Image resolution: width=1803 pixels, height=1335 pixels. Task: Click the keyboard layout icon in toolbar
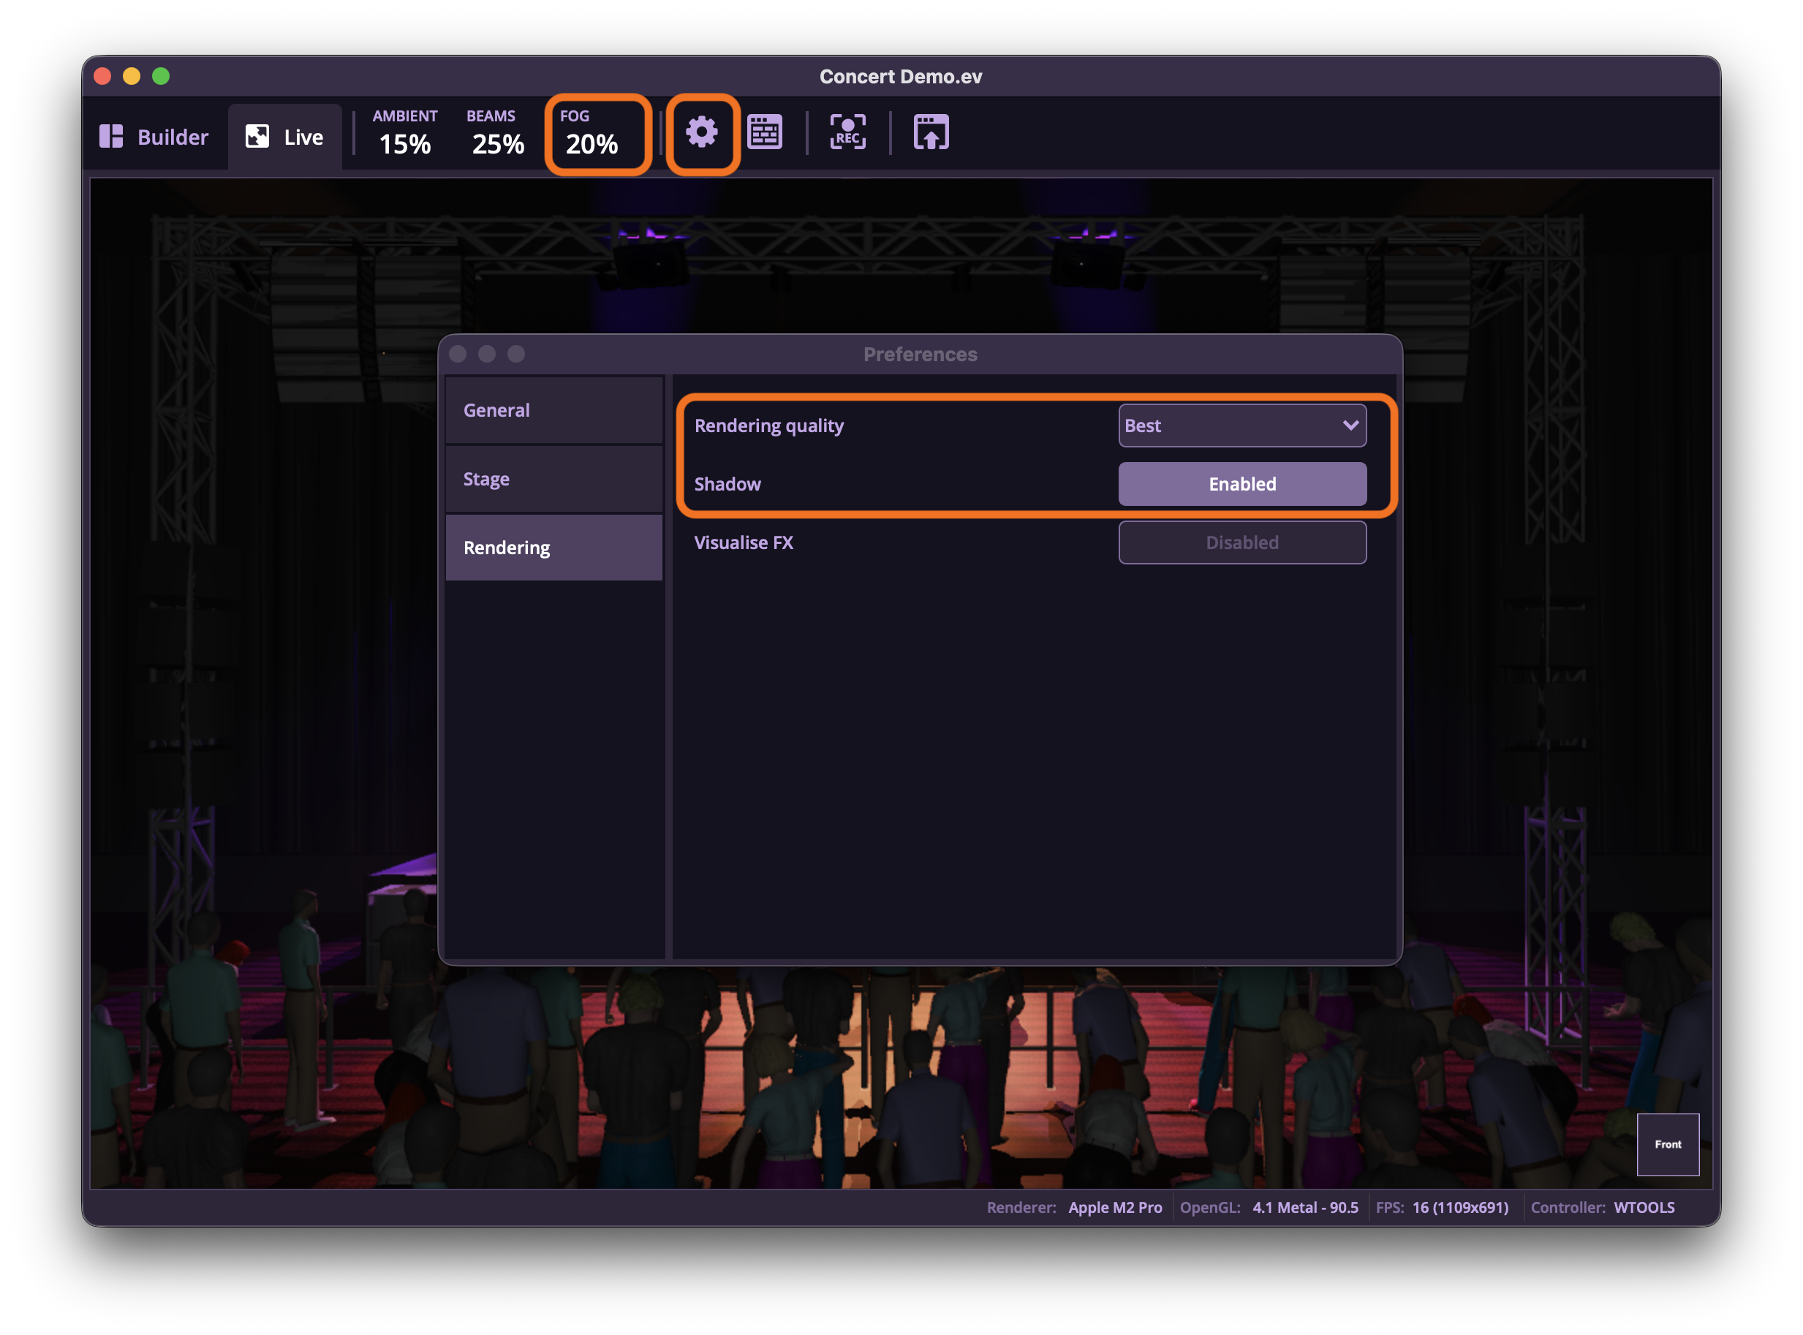click(765, 132)
